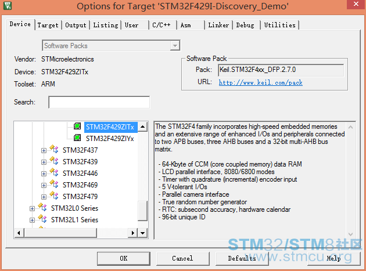The image size is (366, 271).
Task: Click the '96-bit unique ID' description line
Action: (182, 217)
